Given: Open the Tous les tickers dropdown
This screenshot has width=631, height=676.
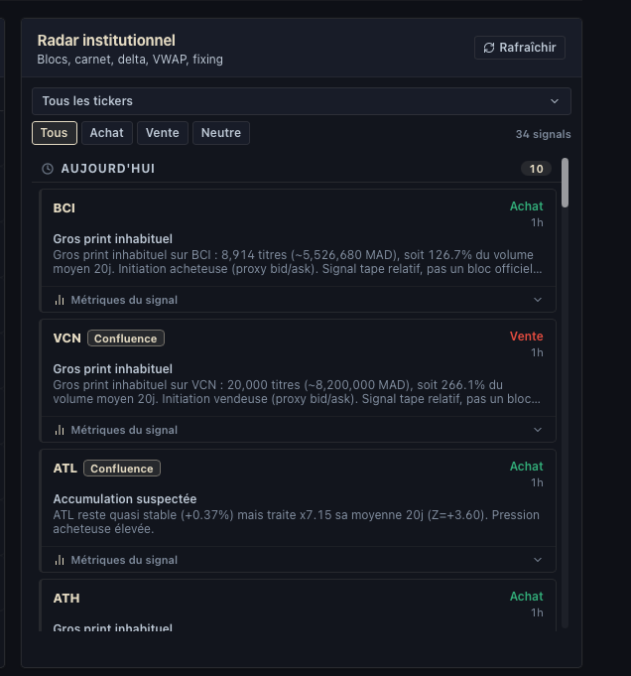Looking at the screenshot, I should pyautogui.click(x=302, y=101).
